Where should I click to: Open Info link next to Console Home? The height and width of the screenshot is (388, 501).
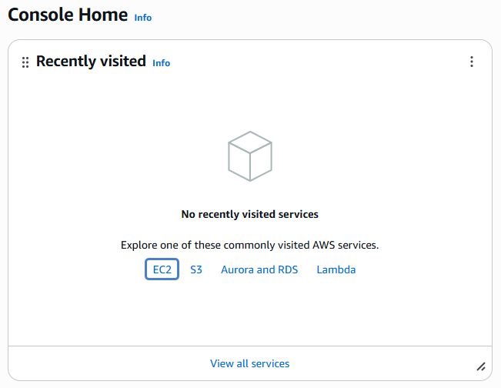[x=143, y=17]
